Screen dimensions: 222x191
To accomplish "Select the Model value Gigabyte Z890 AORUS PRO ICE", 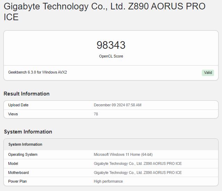I will [x=138, y=163].
